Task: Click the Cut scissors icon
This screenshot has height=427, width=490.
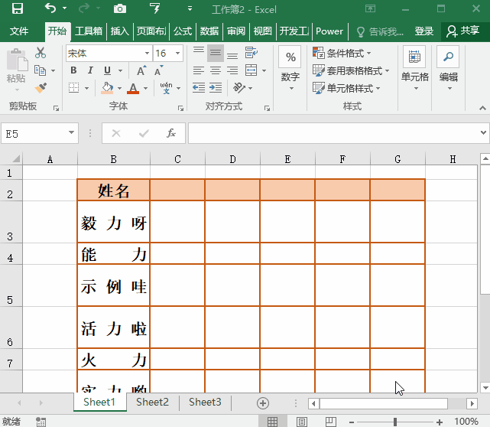Action: click(41, 53)
